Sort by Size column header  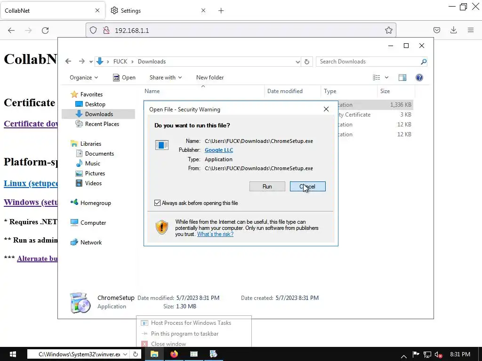[395, 91]
